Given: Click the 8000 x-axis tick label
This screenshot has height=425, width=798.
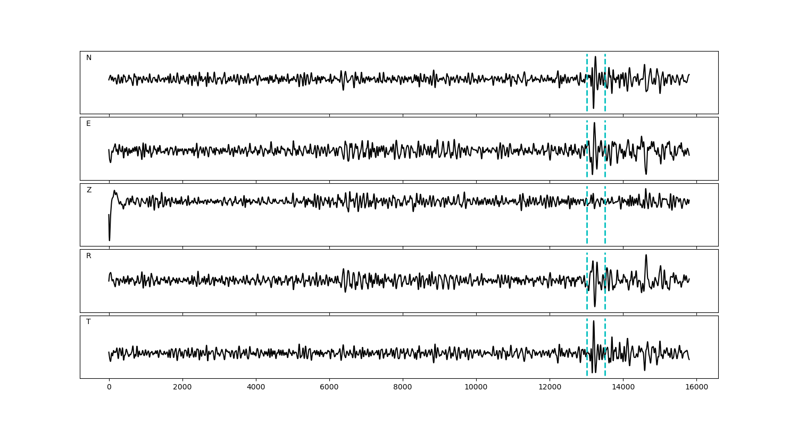Looking at the screenshot, I should [403, 387].
